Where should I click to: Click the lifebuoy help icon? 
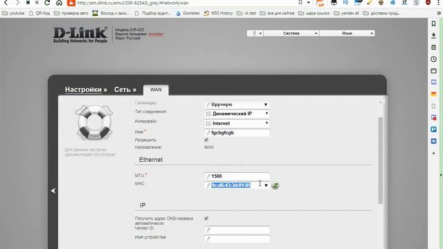pos(94,122)
